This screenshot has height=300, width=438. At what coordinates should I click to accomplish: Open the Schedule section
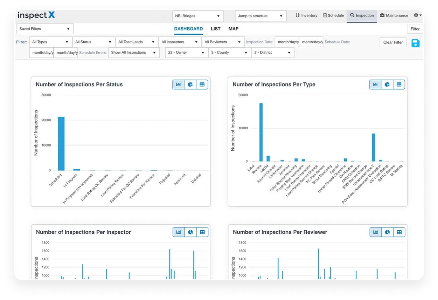(x=333, y=15)
